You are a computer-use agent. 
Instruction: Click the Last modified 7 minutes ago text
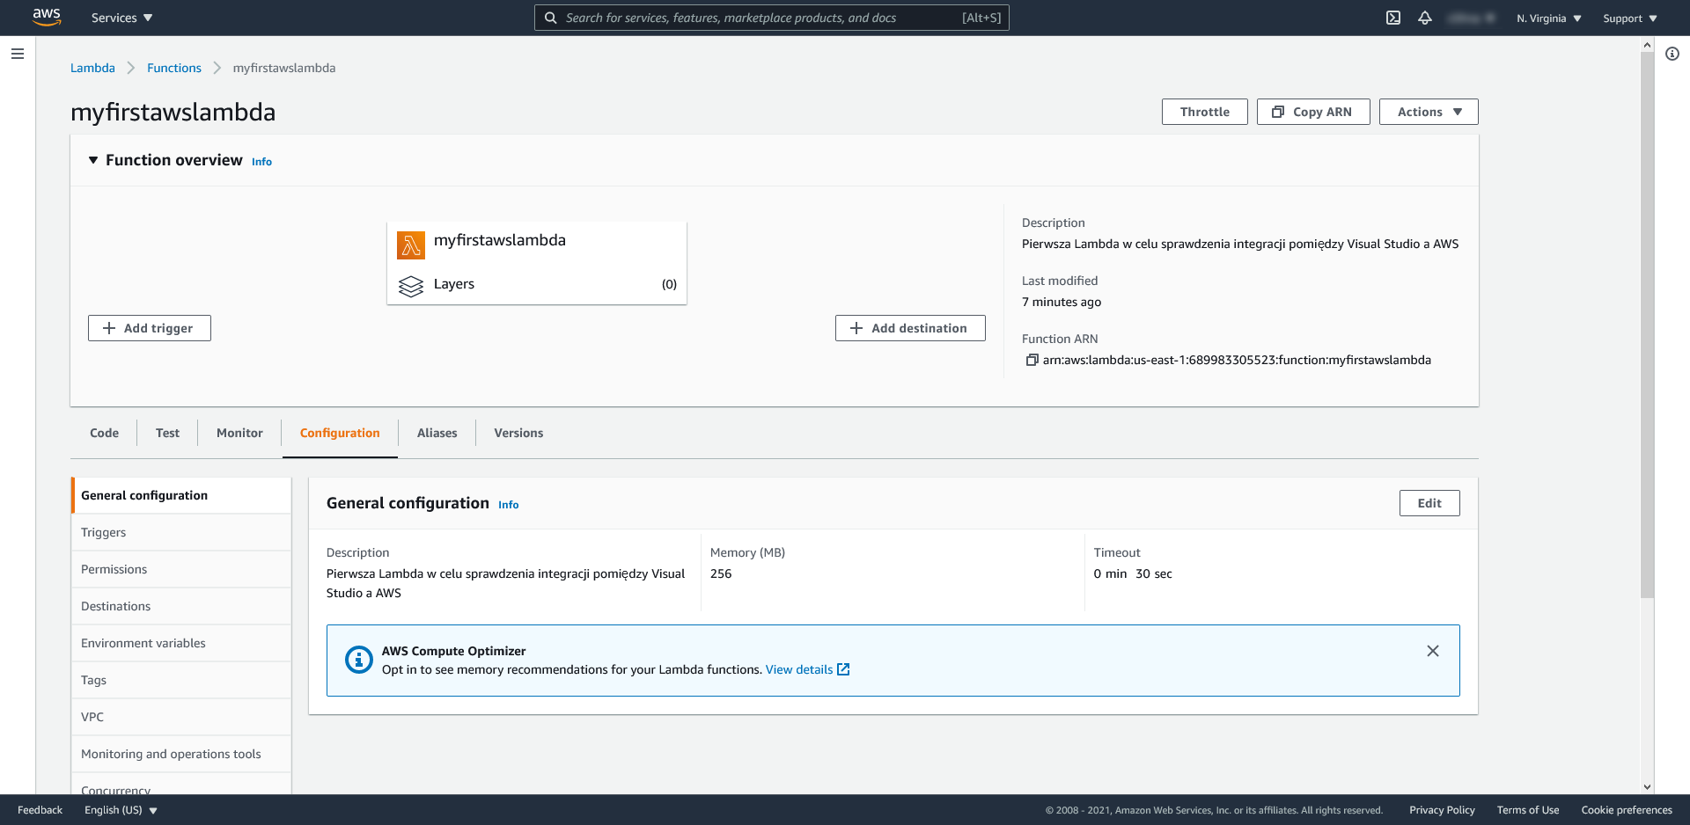1062,302
